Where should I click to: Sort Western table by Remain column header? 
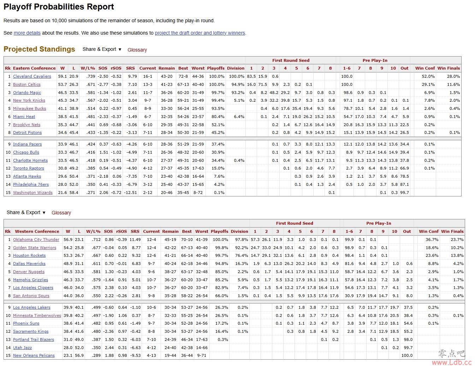tap(170, 231)
